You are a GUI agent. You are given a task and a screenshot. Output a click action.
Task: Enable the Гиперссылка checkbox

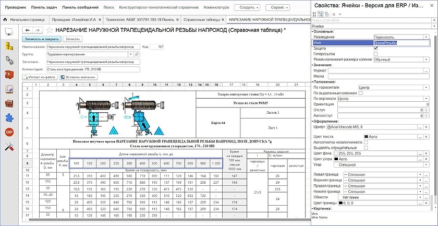[375, 54]
